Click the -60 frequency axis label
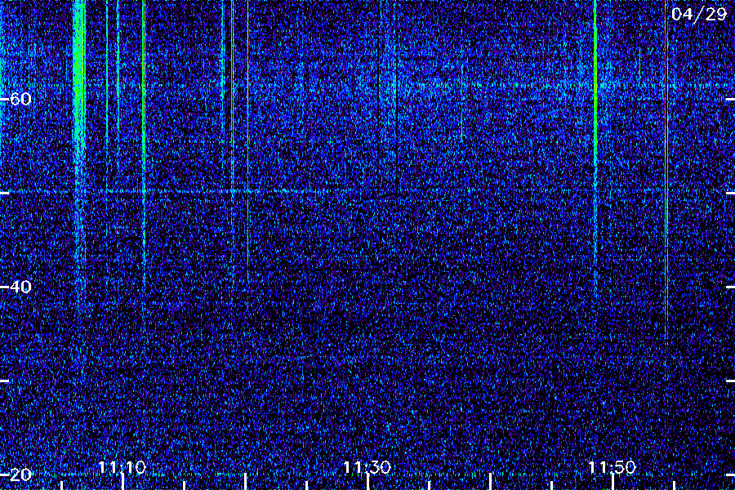The width and height of the screenshot is (735, 490). point(16,99)
